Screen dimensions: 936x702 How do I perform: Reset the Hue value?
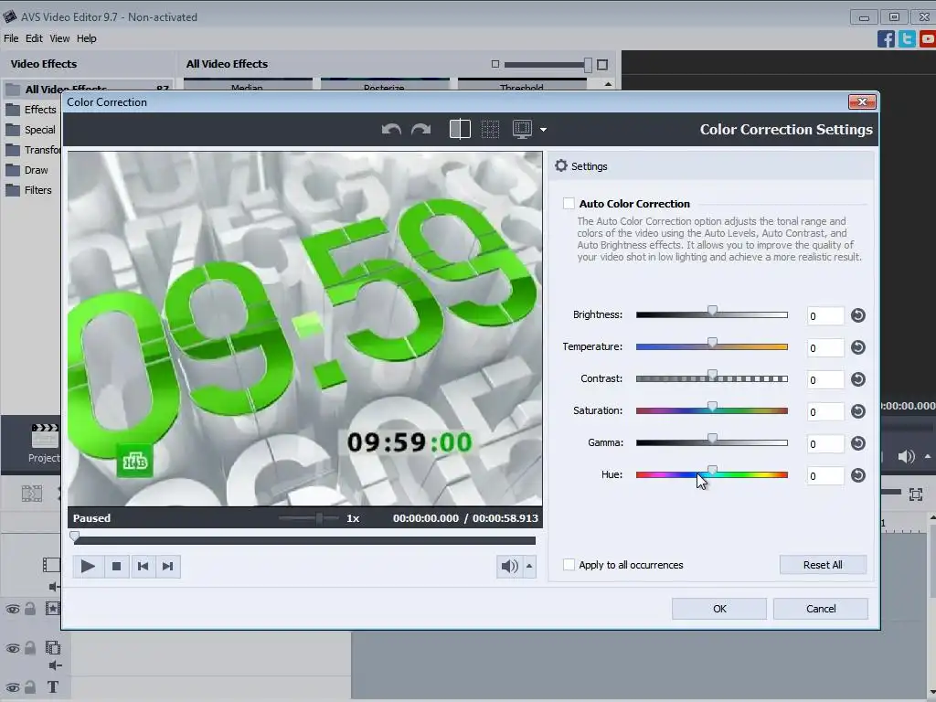[857, 475]
